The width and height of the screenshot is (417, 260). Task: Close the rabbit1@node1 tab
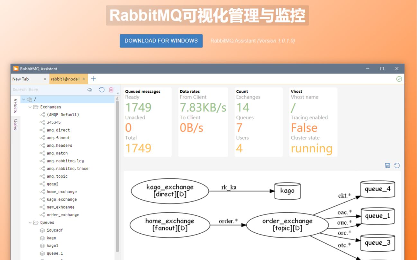coord(84,79)
